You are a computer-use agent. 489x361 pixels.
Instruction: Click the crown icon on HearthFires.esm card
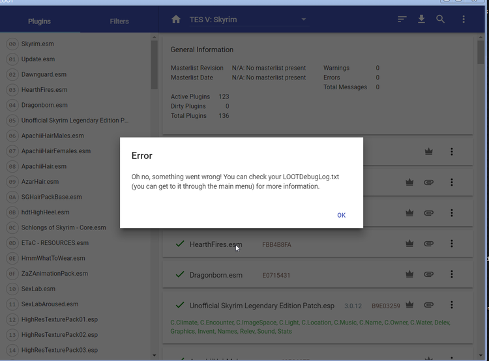tap(409, 244)
